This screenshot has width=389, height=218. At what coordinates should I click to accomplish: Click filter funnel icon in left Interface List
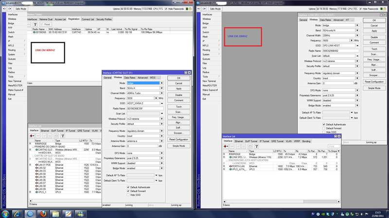click(63, 136)
